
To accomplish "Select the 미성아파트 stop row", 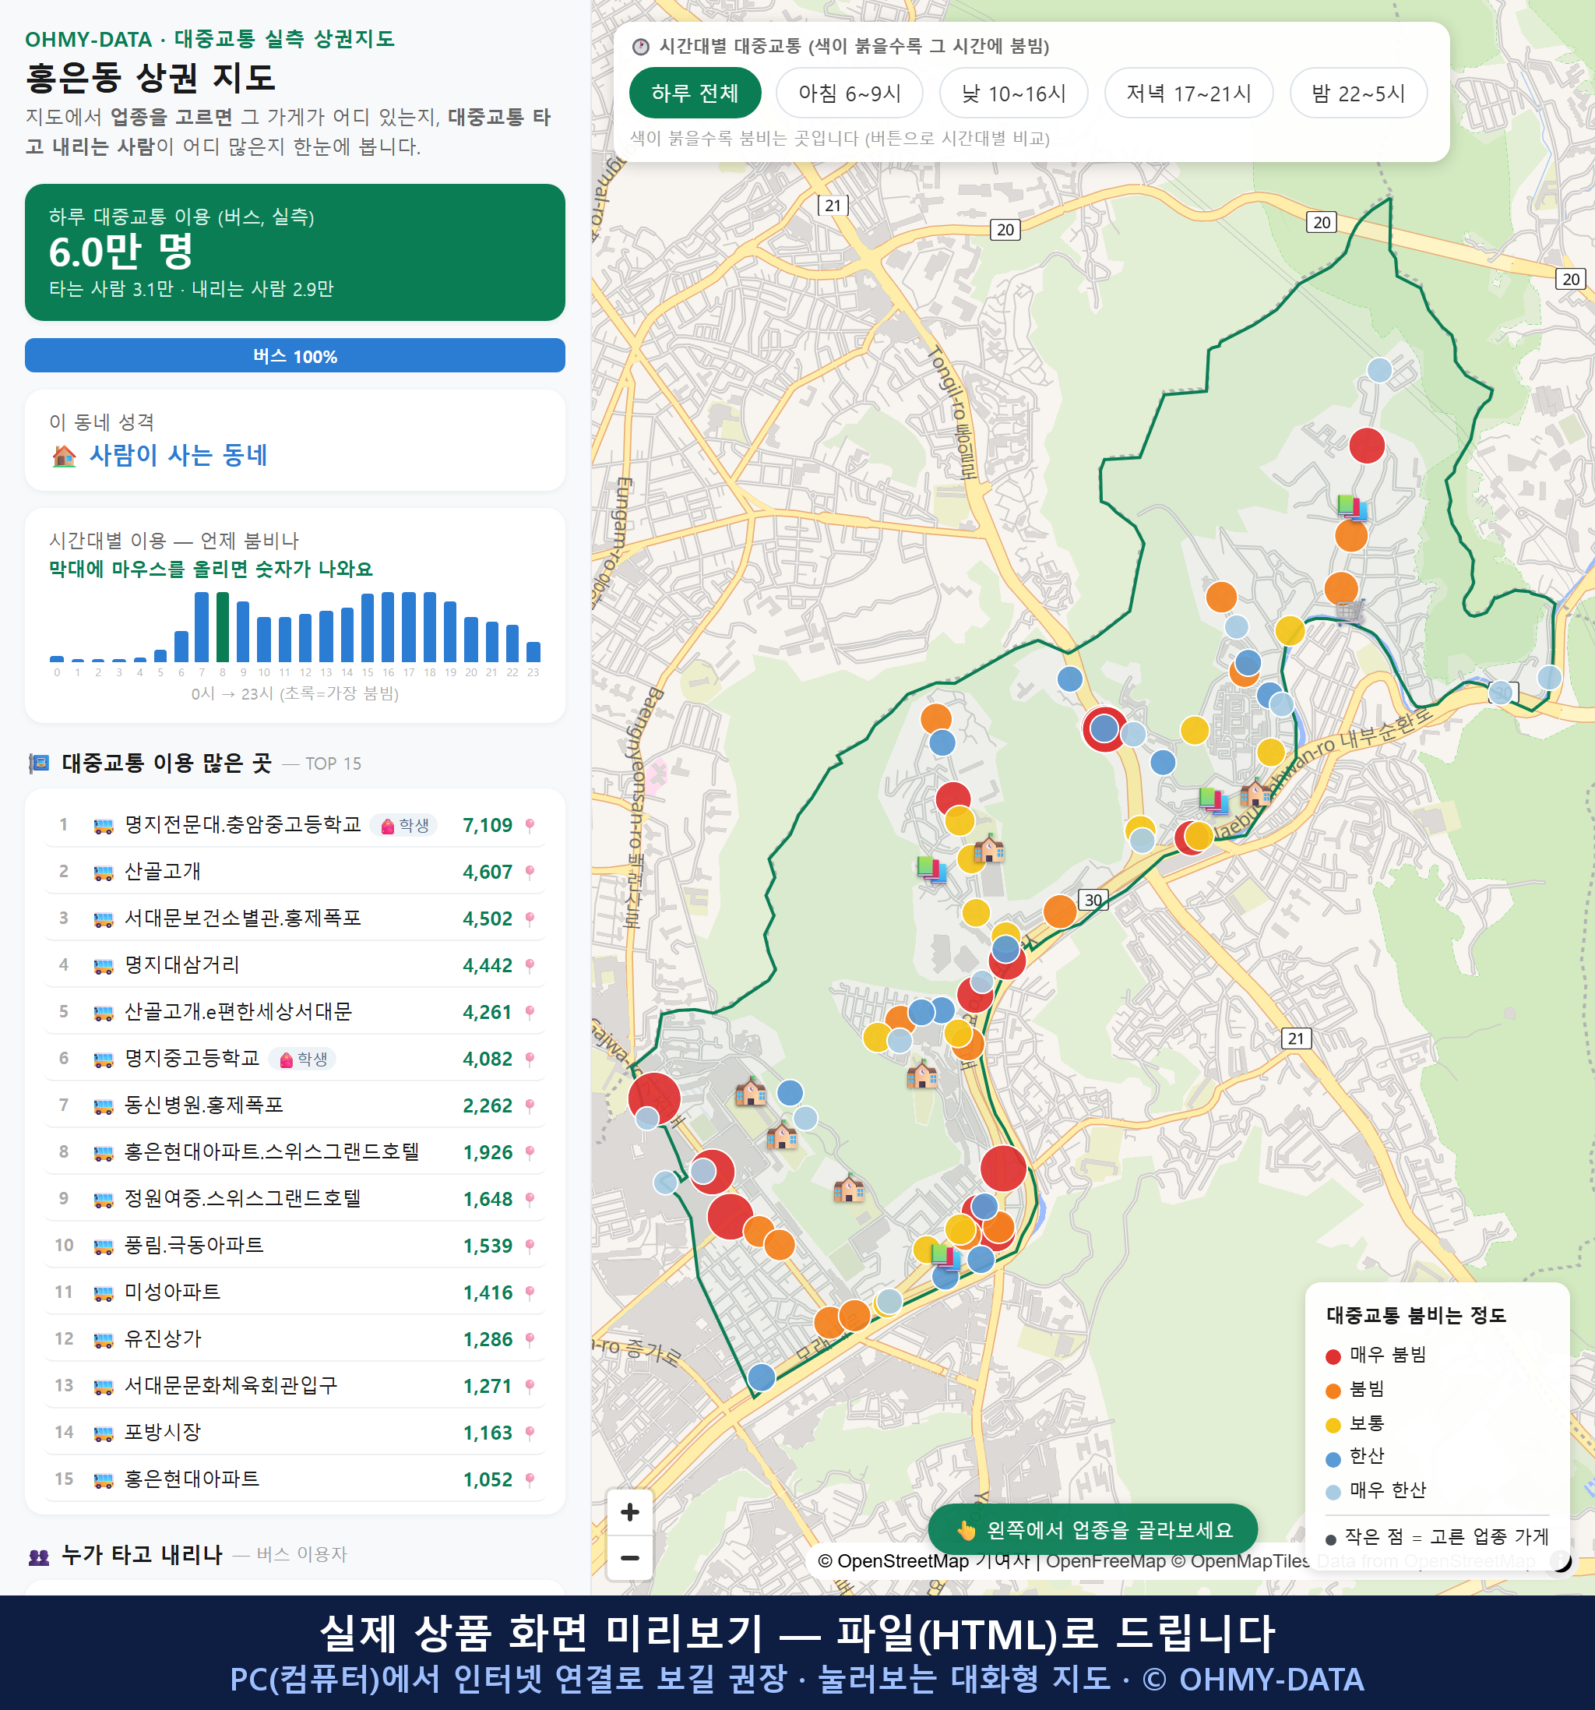I will coord(295,1292).
